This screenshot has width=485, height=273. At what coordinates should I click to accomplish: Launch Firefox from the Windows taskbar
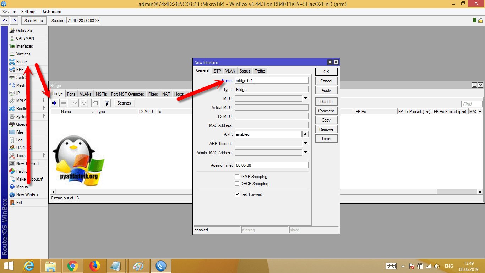(95, 266)
